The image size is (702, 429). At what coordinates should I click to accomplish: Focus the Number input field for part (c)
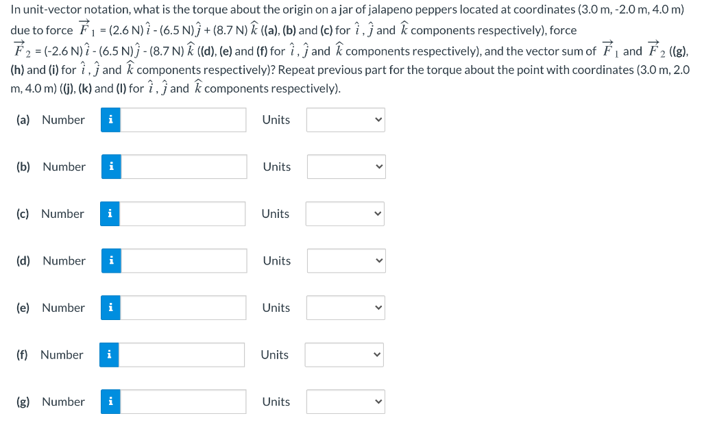point(182,214)
